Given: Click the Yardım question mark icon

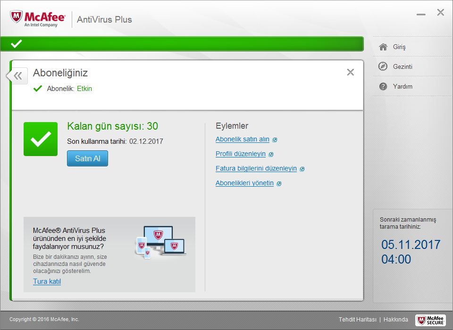Looking at the screenshot, I should [383, 86].
